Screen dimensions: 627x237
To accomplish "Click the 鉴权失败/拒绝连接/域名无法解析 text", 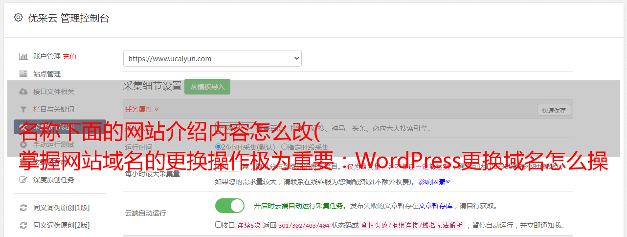I will click(x=412, y=226).
